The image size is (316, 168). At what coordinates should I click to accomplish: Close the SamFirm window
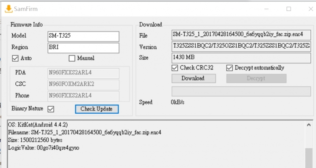click(x=311, y=9)
